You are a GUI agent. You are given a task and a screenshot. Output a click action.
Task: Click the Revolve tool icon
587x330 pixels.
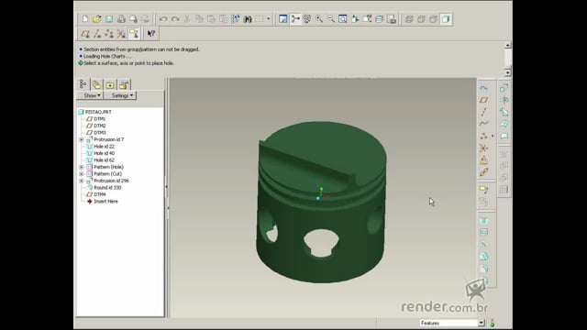[x=504, y=100]
